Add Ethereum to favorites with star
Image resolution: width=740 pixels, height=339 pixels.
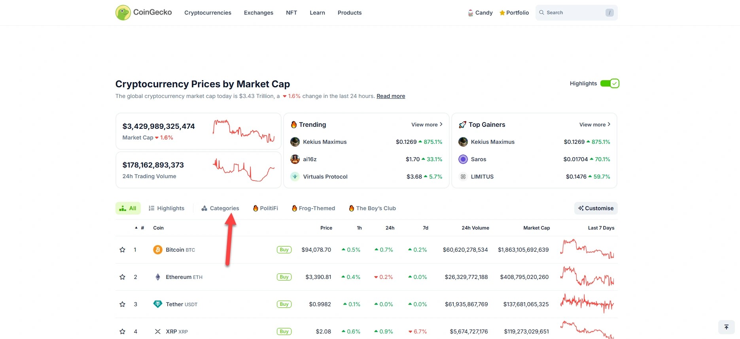pos(123,277)
